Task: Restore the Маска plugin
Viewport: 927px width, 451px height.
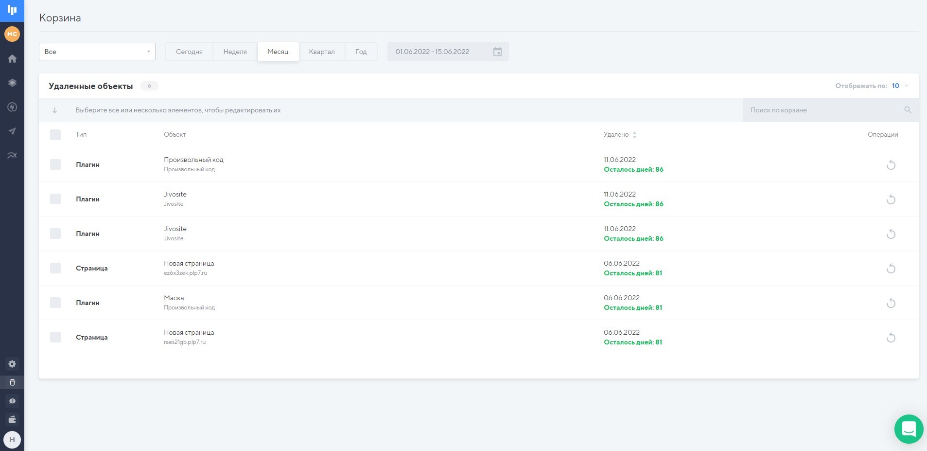Action: (x=891, y=303)
